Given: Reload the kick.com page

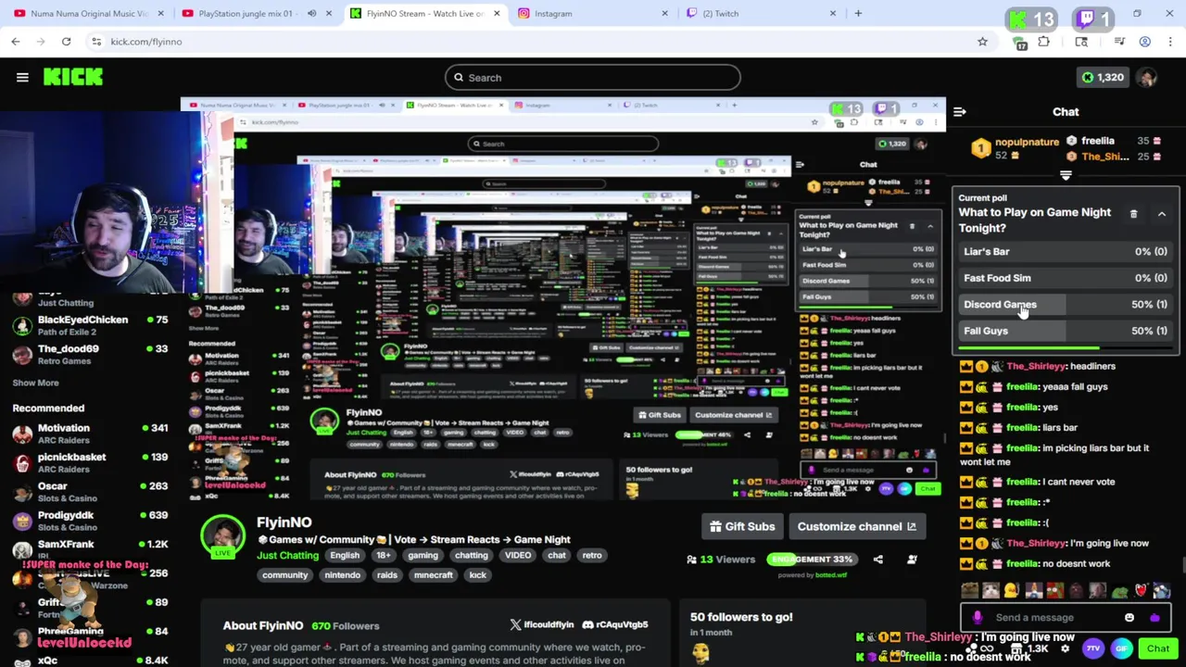Looking at the screenshot, I should [66, 42].
